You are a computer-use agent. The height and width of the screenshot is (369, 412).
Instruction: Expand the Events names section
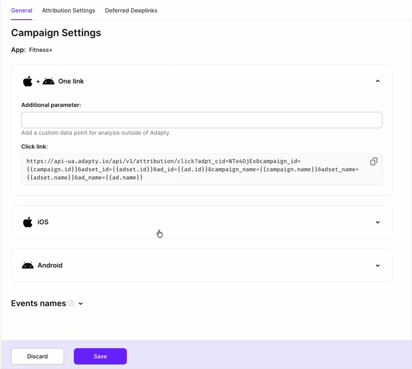point(80,304)
